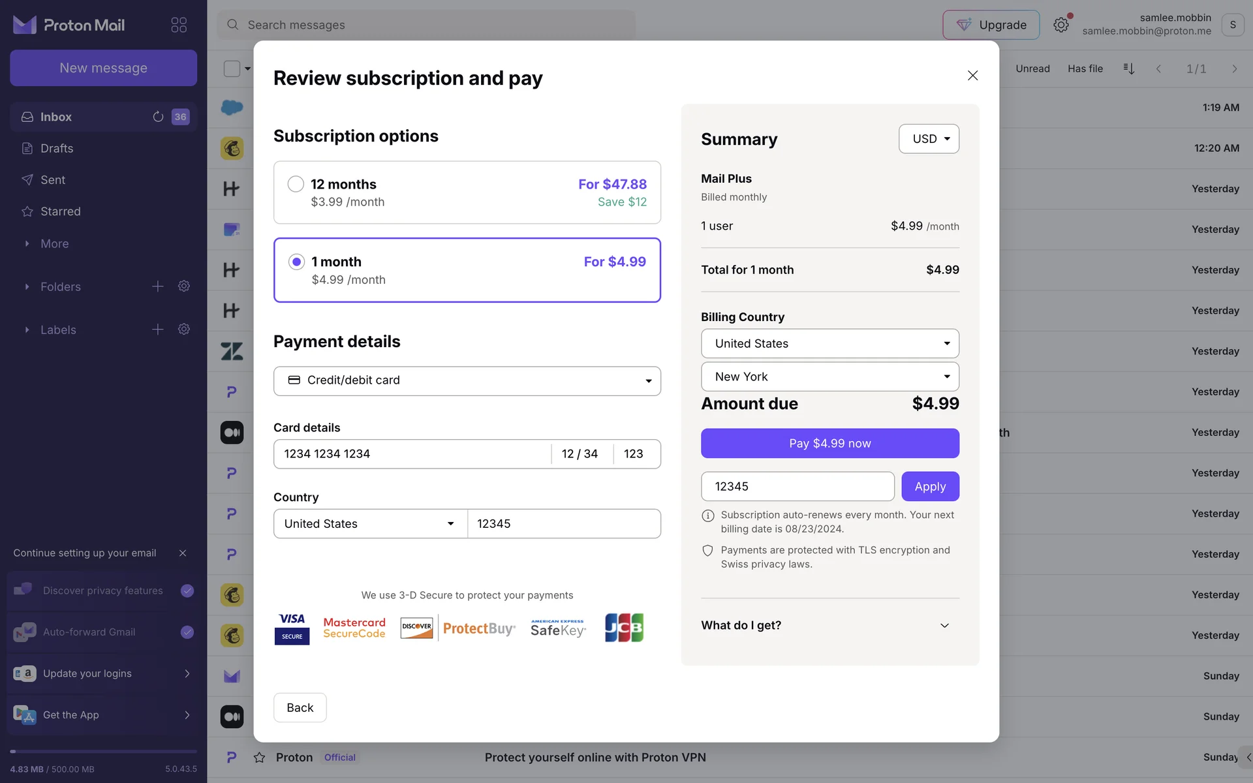This screenshot has width=1253, height=783.
Task: Open the USD currency dropdown
Action: click(x=929, y=139)
